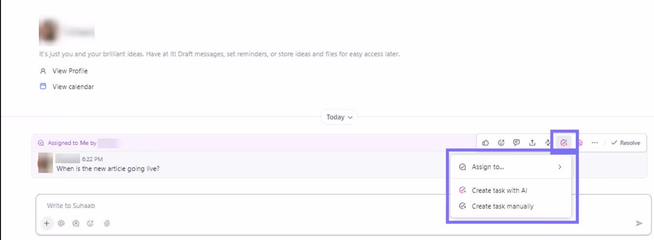Open the View Profile link
The height and width of the screenshot is (240, 654).
click(70, 71)
